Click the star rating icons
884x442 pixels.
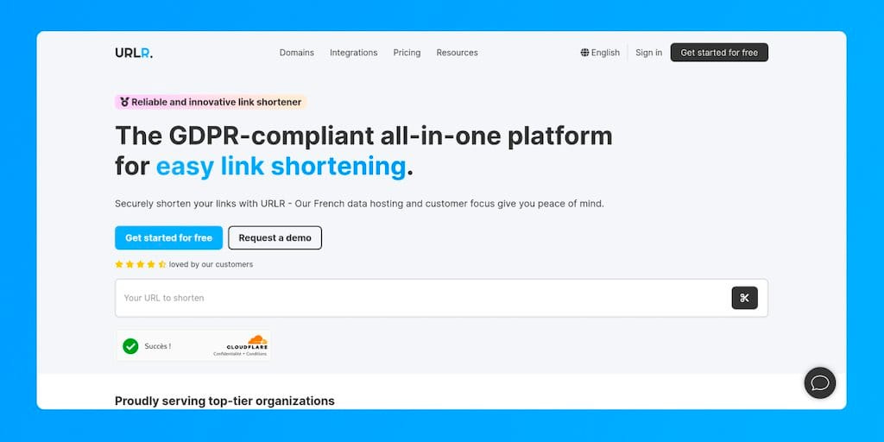(141, 264)
